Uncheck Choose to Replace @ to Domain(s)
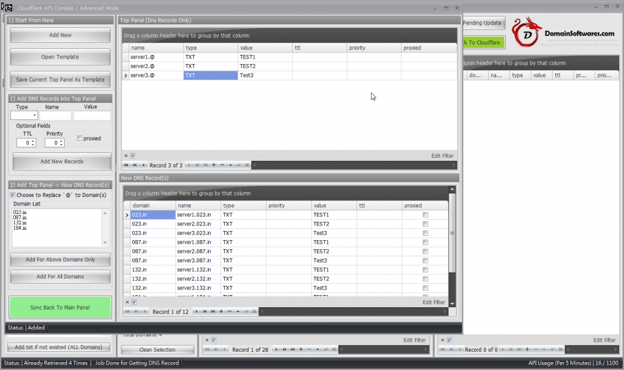This screenshot has height=370, width=624. coord(13,195)
